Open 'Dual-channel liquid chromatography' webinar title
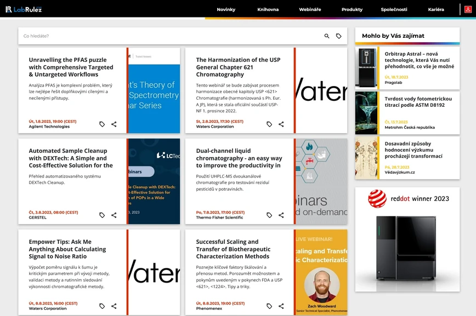 239,158
